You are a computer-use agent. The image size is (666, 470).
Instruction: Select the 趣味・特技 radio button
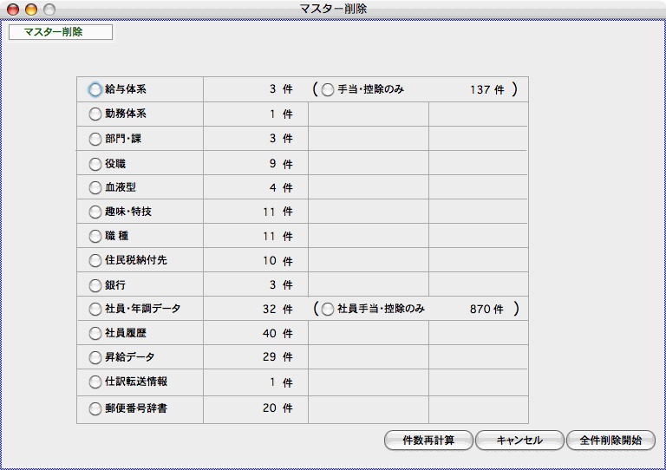click(95, 212)
